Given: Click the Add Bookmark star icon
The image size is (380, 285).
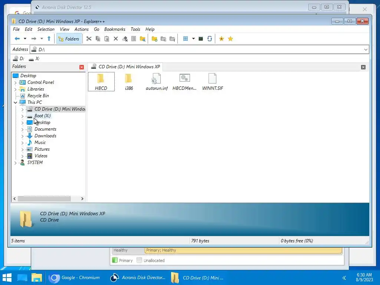Looking at the screenshot, I should coord(221,39).
